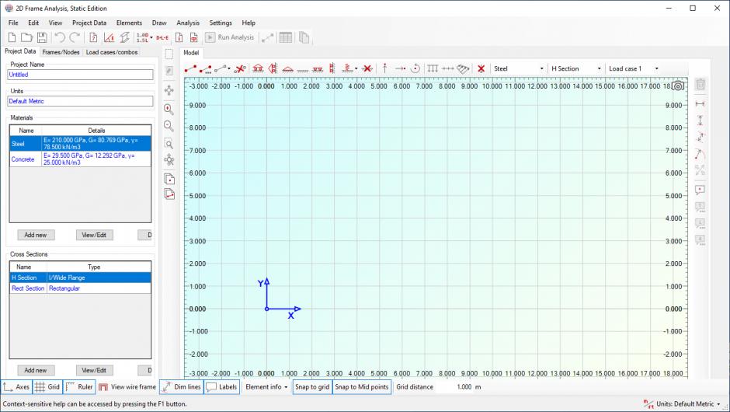
Task: Click the zoom out magnifier icon
Action: [169, 126]
